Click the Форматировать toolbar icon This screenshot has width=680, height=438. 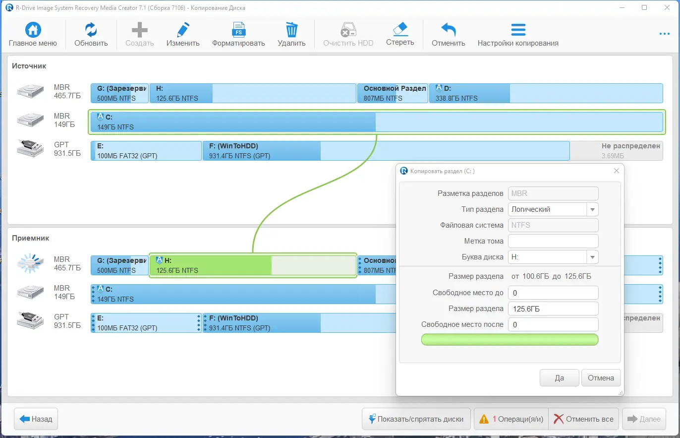click(x=238, y=30)
